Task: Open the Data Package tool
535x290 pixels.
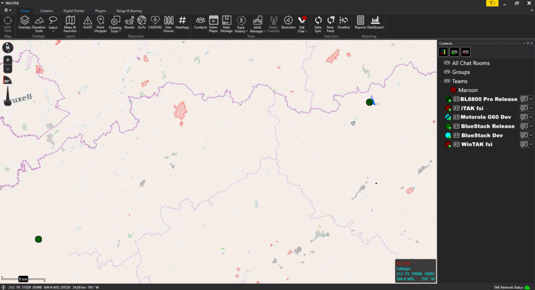Action: (x=226, y=24)
